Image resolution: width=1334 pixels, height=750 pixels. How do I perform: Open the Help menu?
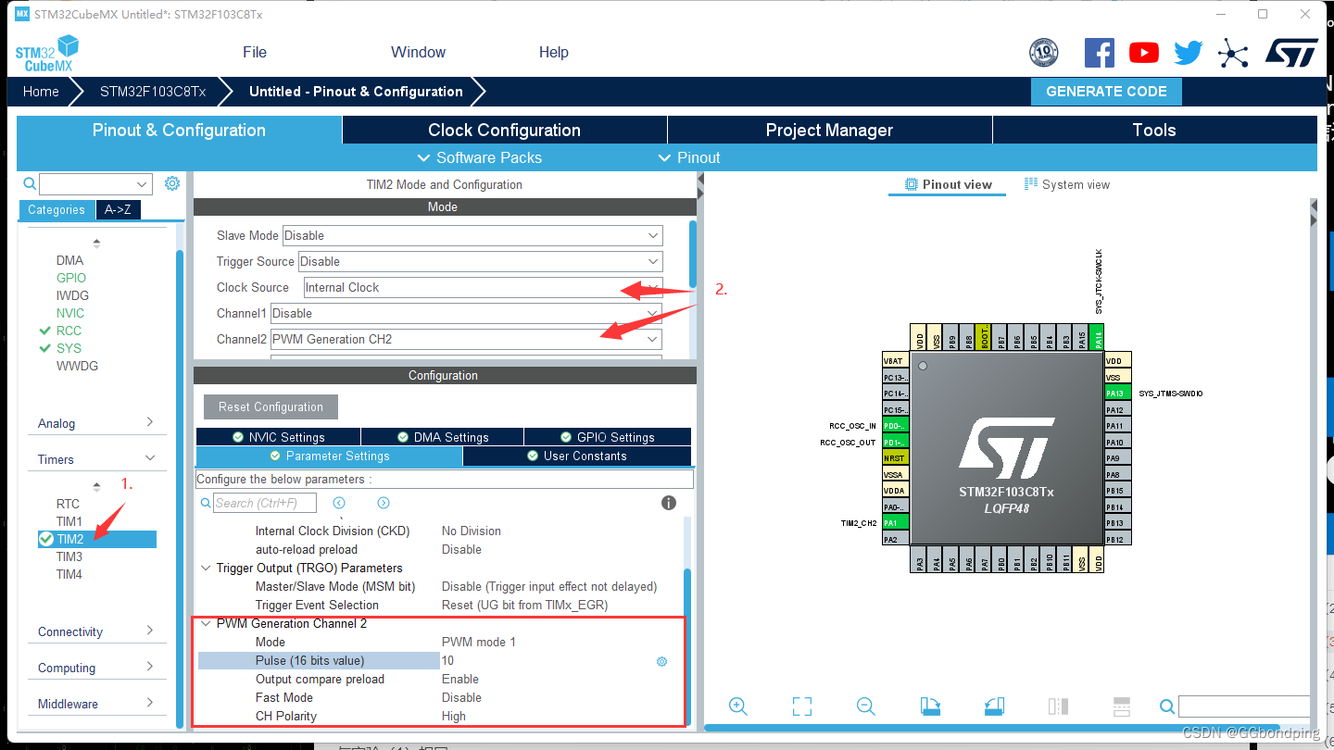553,52
